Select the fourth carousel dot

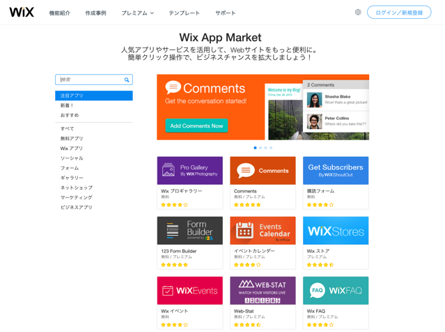[271, 148]
